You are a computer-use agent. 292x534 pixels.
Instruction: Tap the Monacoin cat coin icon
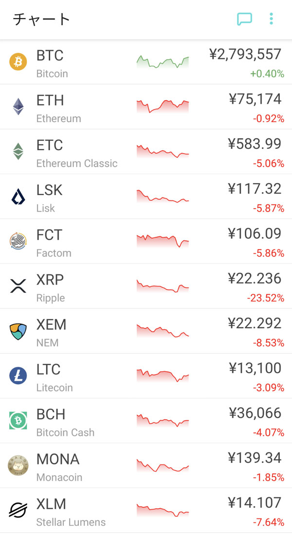point(18,465)
